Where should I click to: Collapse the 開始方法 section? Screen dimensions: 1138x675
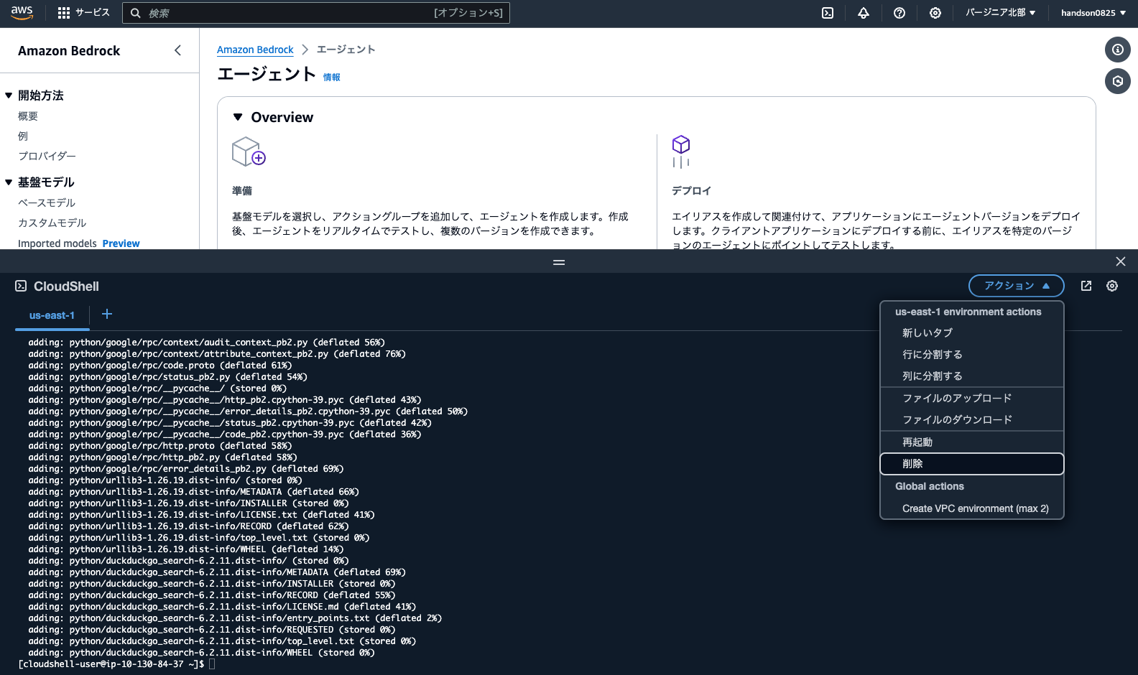click(9, 96)
